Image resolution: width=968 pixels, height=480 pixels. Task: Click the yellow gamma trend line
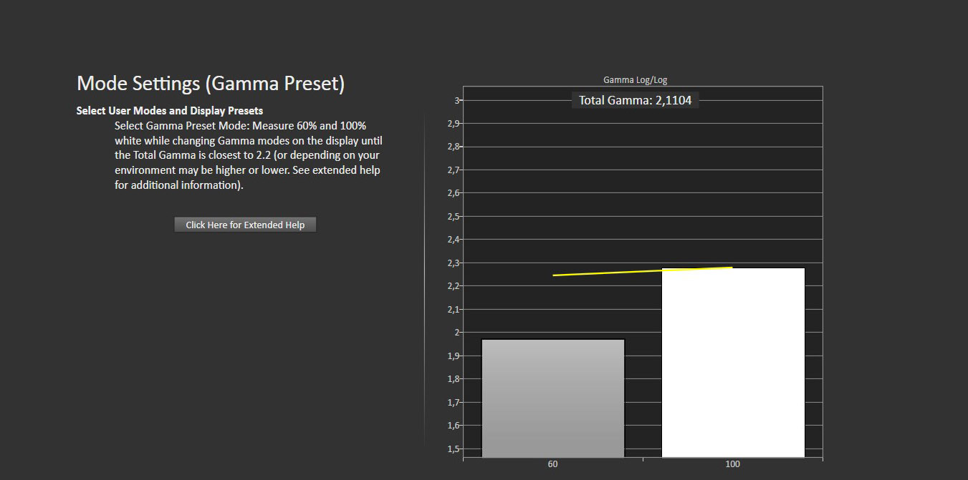[642, 272]
